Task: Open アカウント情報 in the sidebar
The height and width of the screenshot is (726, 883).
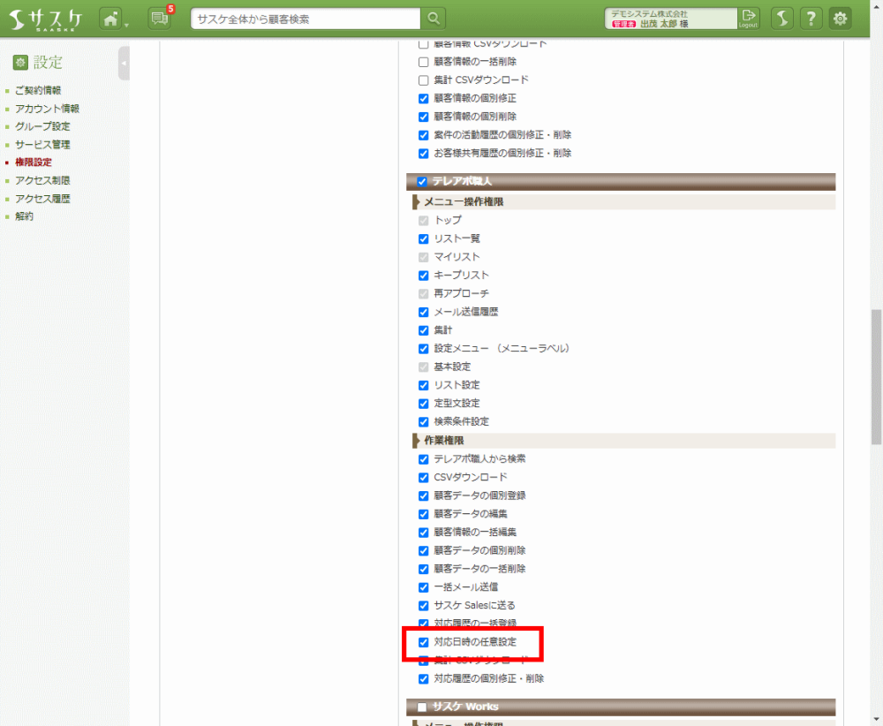Action: point(47,108)
